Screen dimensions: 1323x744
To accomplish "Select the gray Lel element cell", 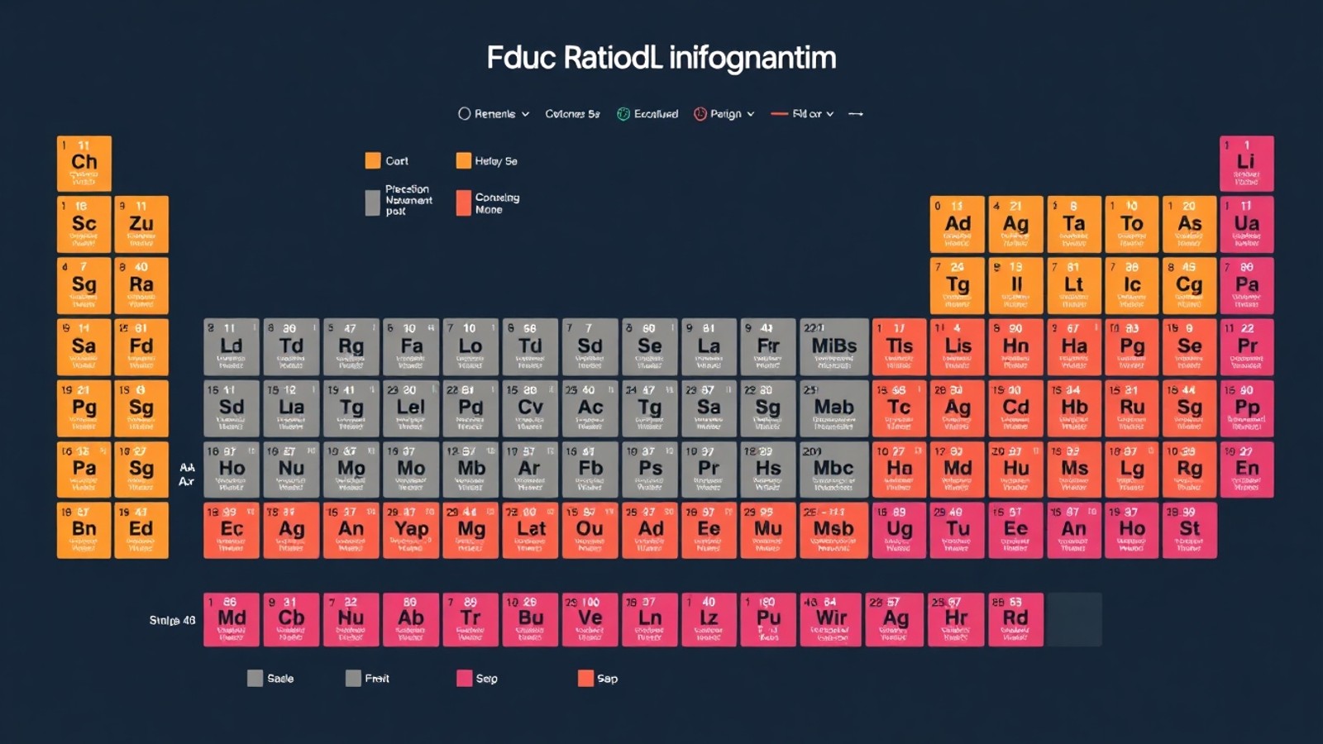I will click(411, 408).
